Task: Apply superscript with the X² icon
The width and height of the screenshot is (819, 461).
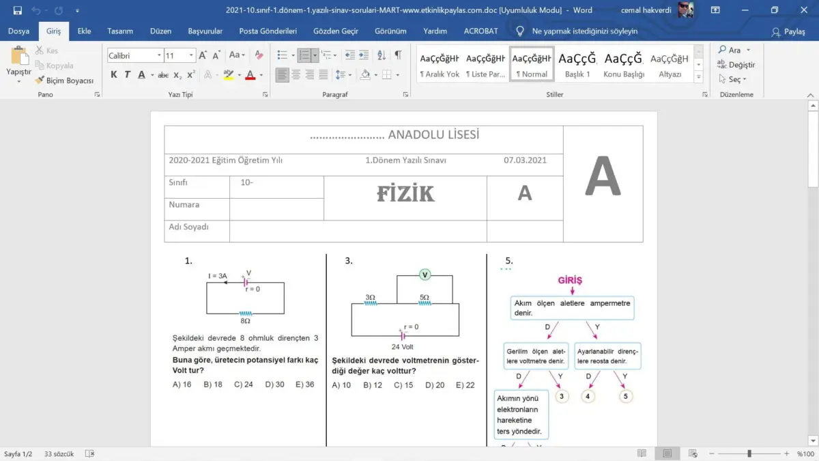Action: coord(191,75)
